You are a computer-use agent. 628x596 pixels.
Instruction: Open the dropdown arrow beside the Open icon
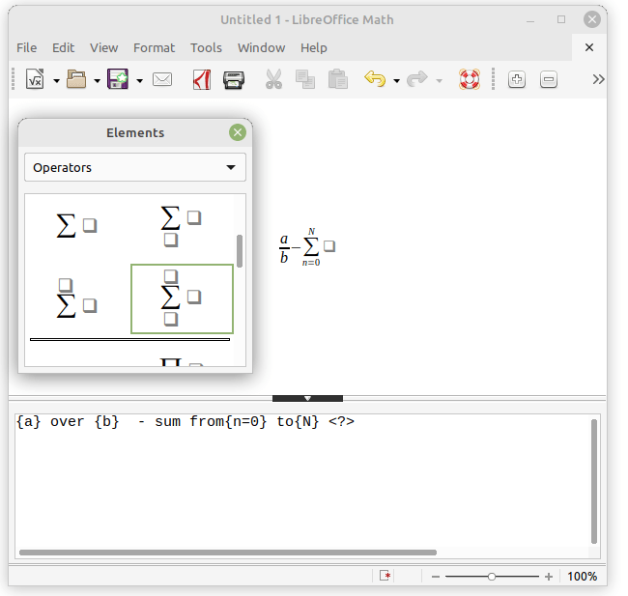click(97, 81)
